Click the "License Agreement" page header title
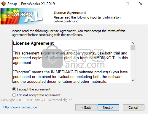 70,13
